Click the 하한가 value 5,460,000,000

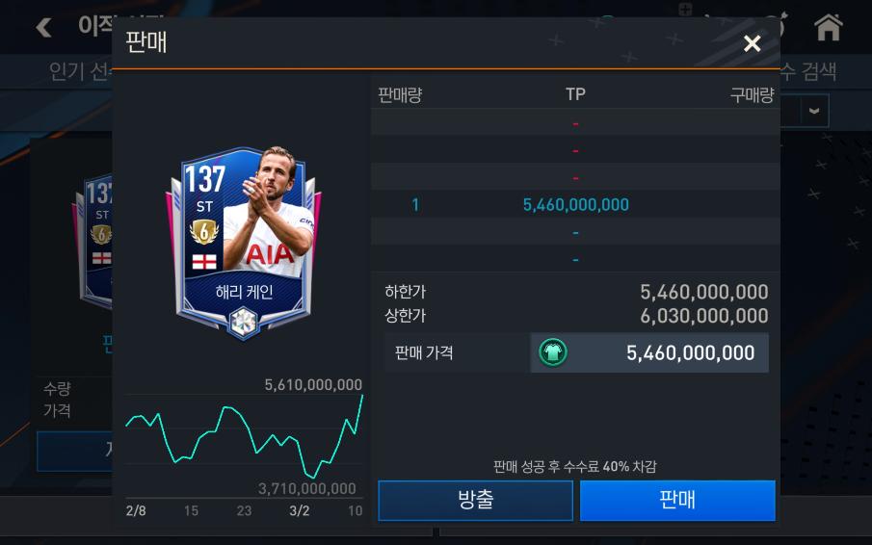coord(704,292)
